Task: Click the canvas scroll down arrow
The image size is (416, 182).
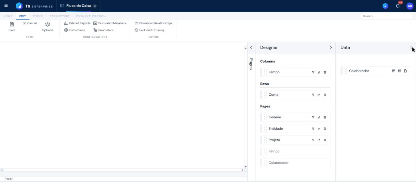Action: click(246, 167)
